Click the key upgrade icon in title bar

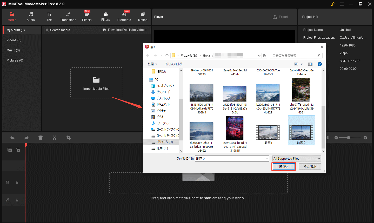[x=333, y=4]
